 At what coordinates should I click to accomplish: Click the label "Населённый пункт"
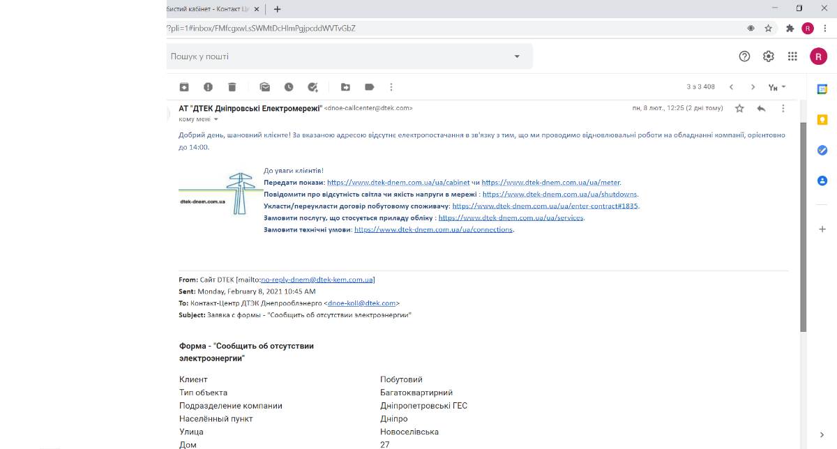pyautogui.click(x=216, y=419)
